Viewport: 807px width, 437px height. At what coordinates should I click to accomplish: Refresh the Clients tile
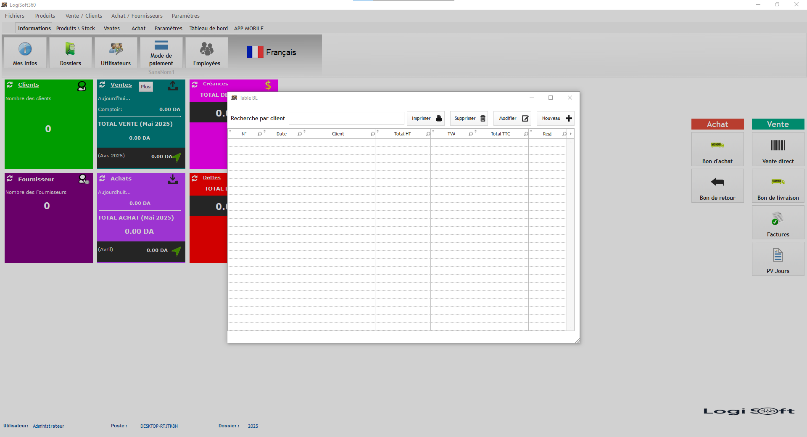point(10,85)
